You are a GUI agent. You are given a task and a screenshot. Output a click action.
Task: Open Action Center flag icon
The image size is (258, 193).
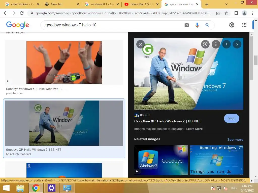213,188
